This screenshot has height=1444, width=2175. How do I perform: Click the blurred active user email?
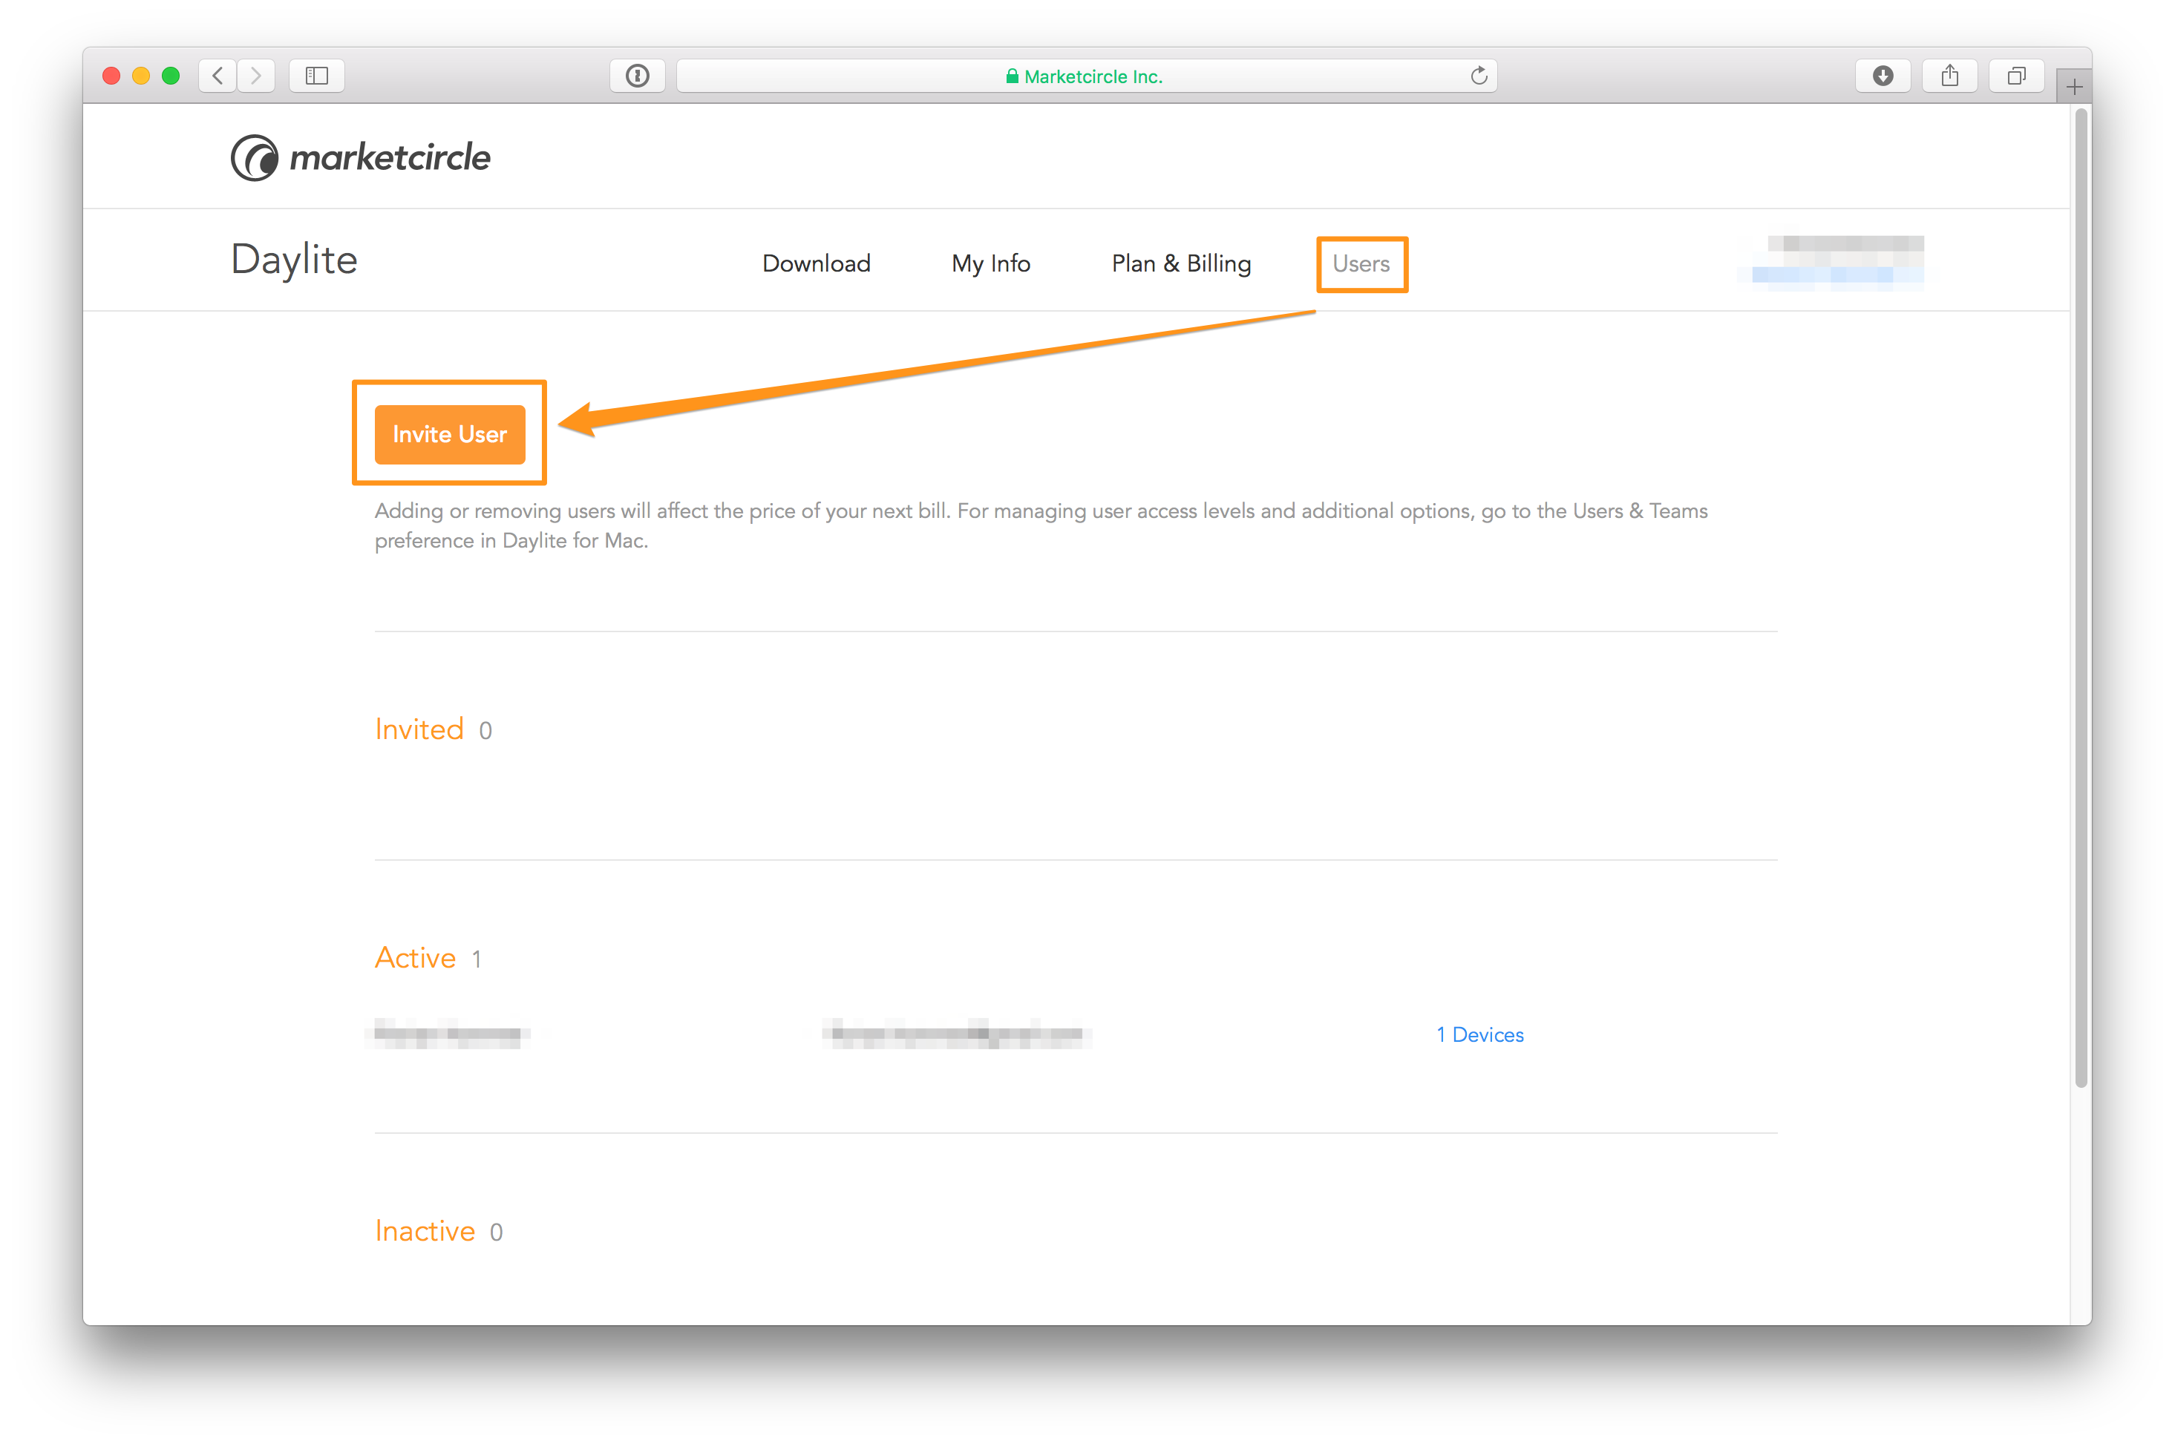tap(956, 1034)
